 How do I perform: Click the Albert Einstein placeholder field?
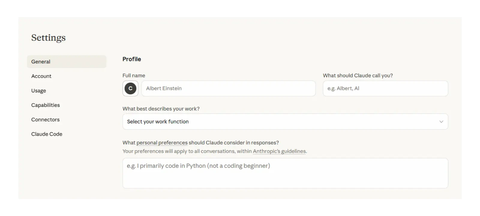tap(229, 88)
